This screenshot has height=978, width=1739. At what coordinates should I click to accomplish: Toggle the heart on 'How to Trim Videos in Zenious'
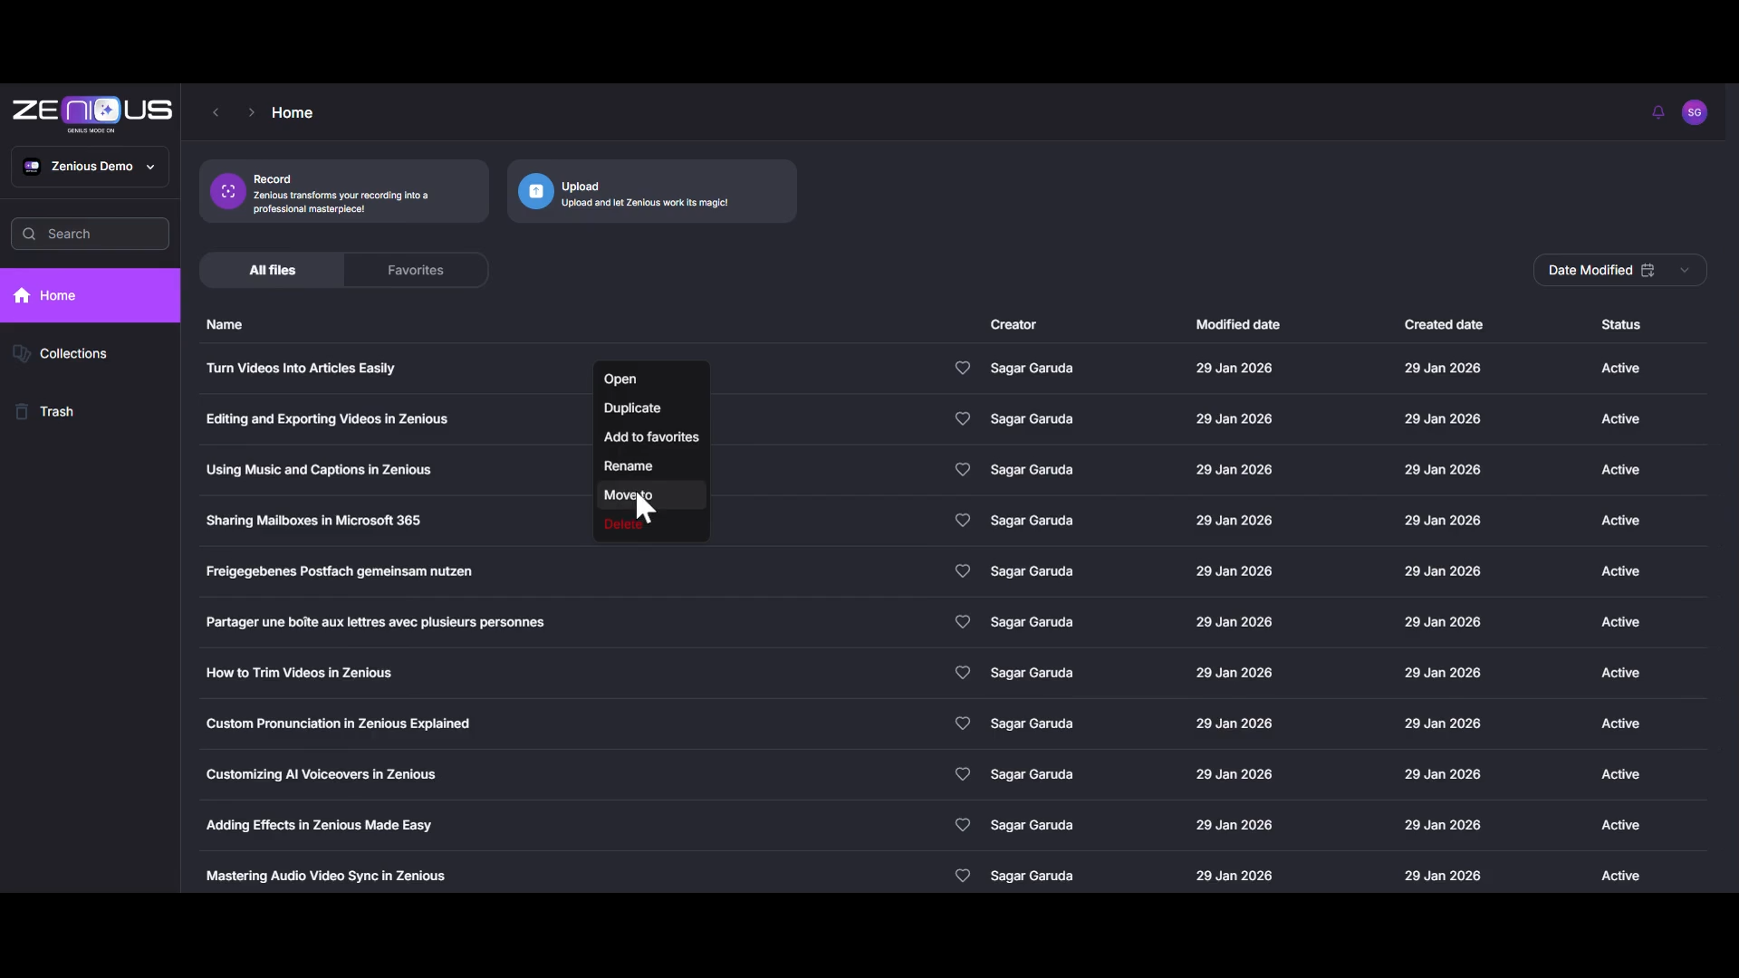click(962, 672)
